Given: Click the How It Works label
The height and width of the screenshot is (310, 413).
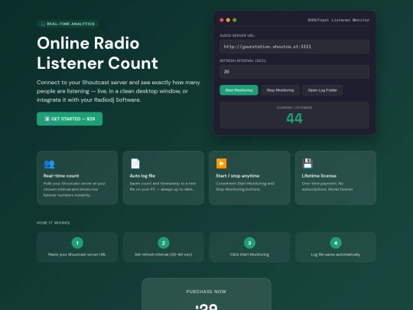Looking at the screenshot, I should point(54,223).
